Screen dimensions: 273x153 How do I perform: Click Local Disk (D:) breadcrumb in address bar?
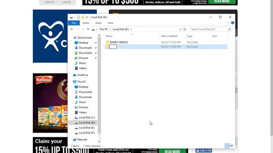coord(121,29)
